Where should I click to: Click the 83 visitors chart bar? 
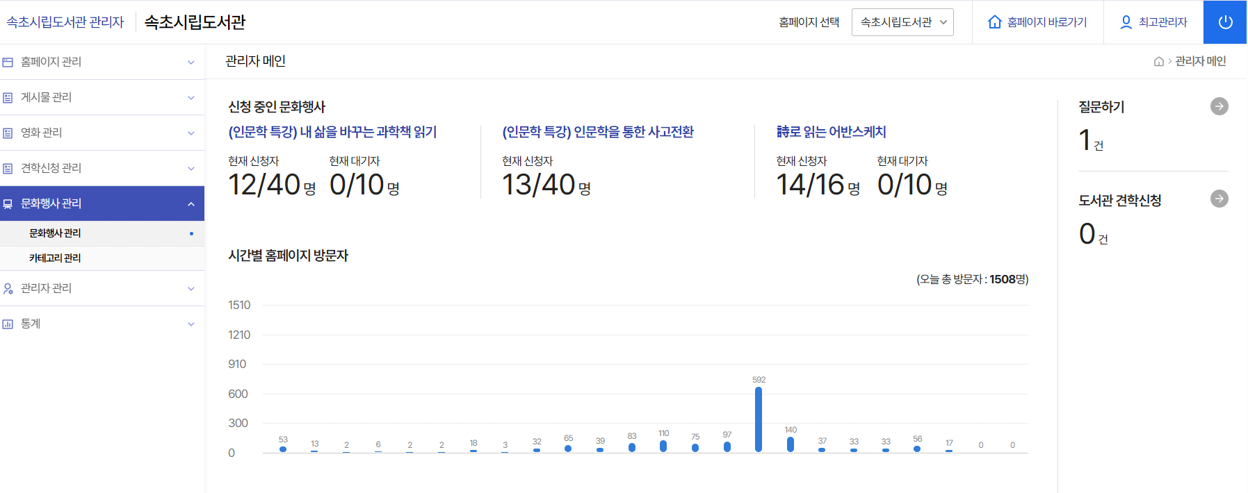coord(632,448)
